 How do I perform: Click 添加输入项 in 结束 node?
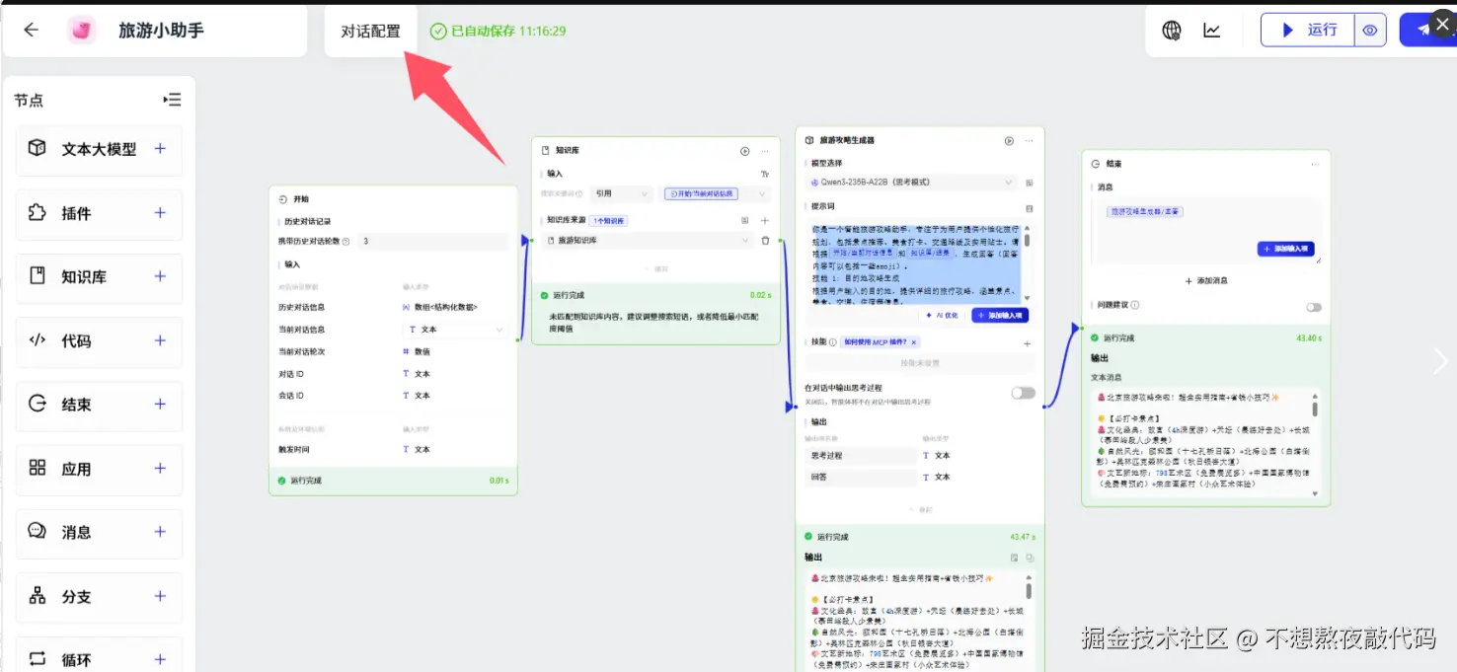coord(1285,249)
